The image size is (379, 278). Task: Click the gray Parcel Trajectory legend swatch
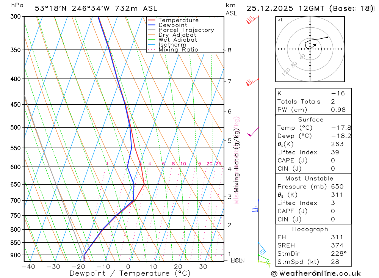point(152,30)
